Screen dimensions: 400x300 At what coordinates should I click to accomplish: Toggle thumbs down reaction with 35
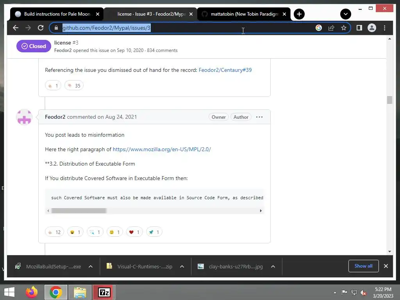pos(74,86)
